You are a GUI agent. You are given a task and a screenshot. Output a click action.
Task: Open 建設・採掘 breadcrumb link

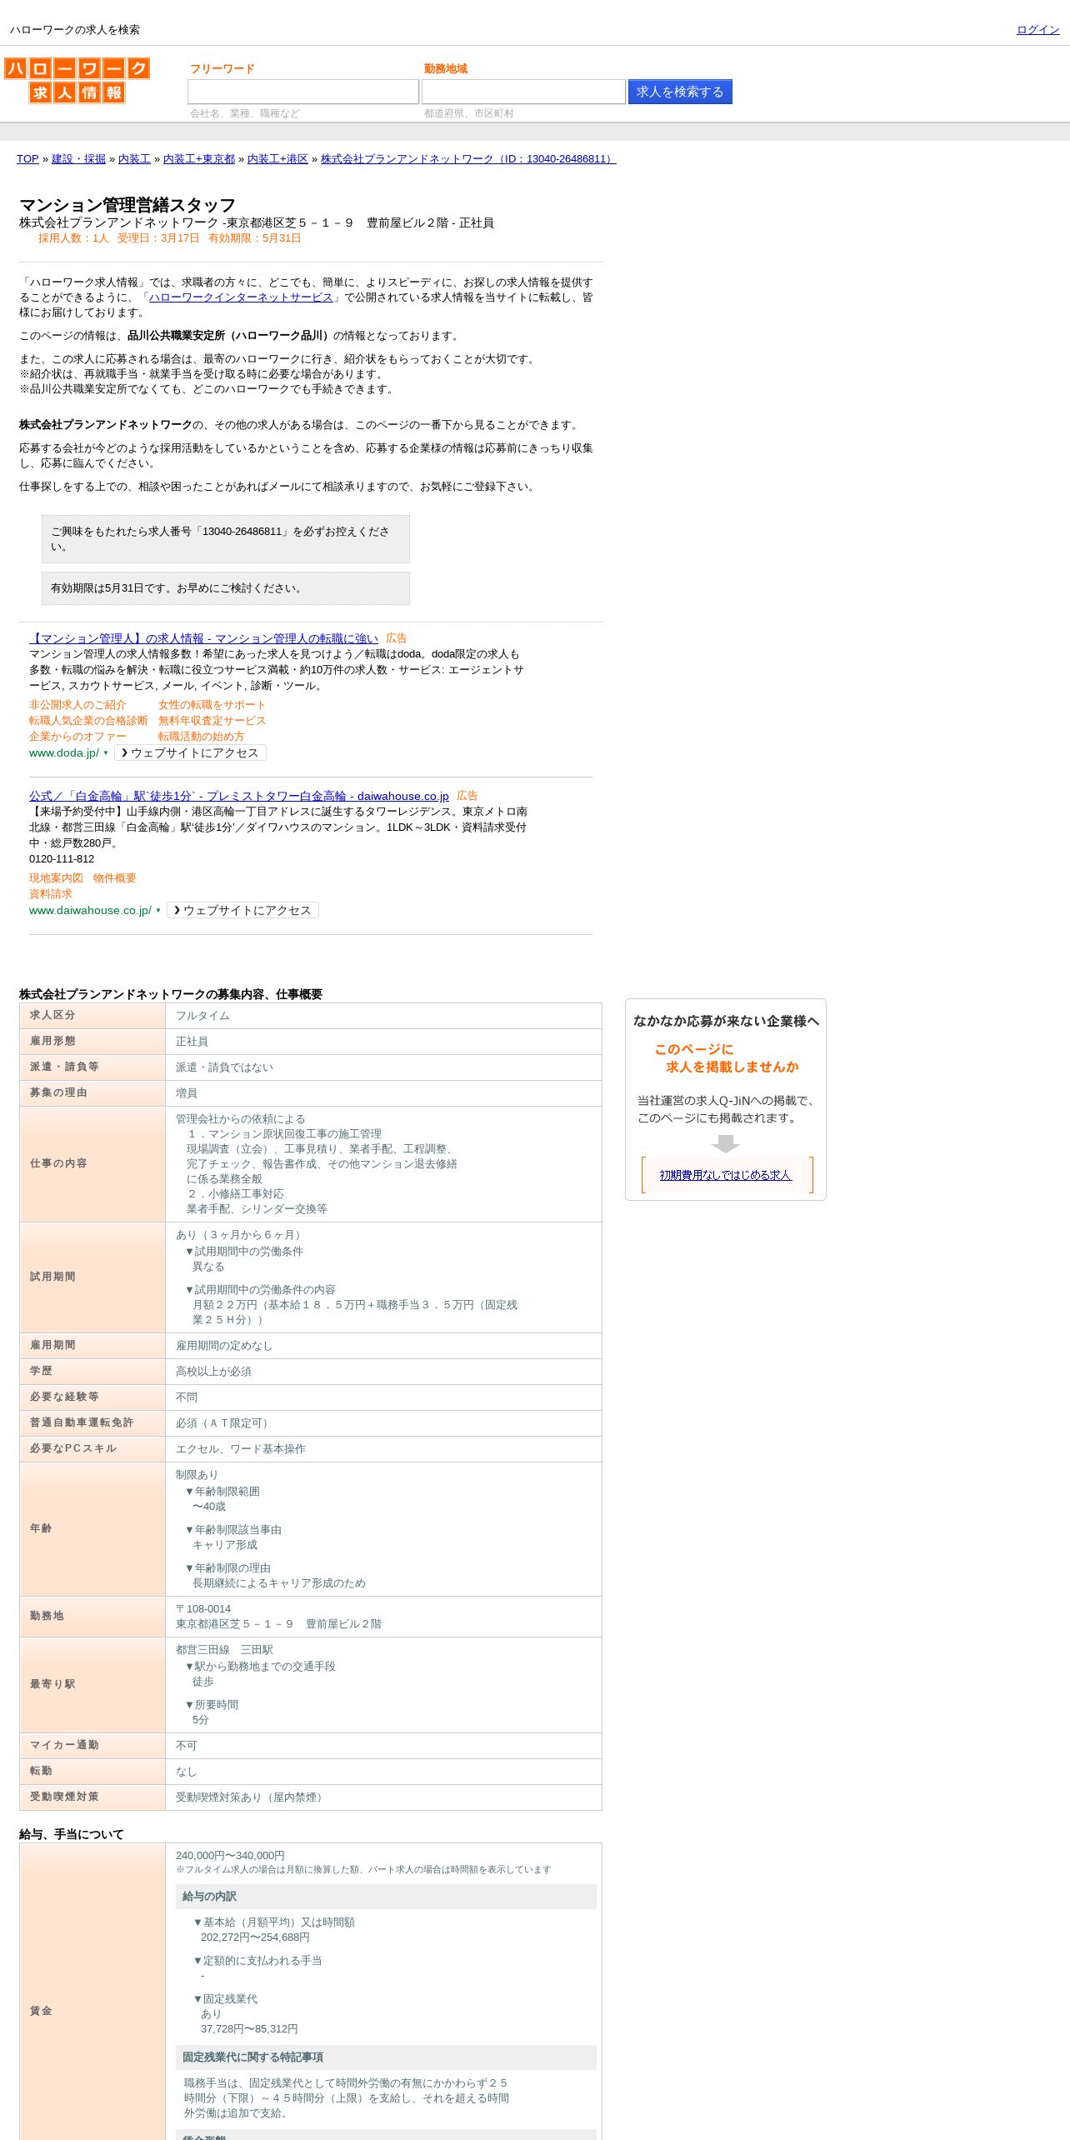click(78, 158)
